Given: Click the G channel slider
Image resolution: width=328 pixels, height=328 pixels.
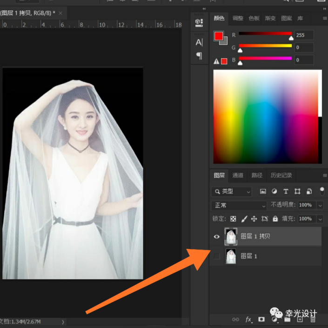Looking at the screenshot, I should tap(265, 46).
